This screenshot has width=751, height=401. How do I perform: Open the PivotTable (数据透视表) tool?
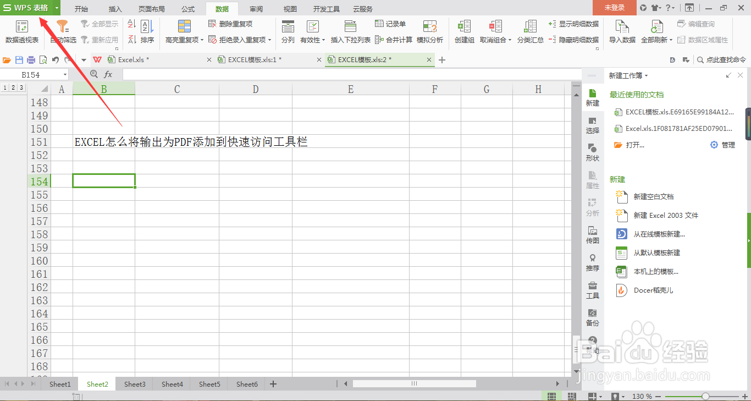22,32
